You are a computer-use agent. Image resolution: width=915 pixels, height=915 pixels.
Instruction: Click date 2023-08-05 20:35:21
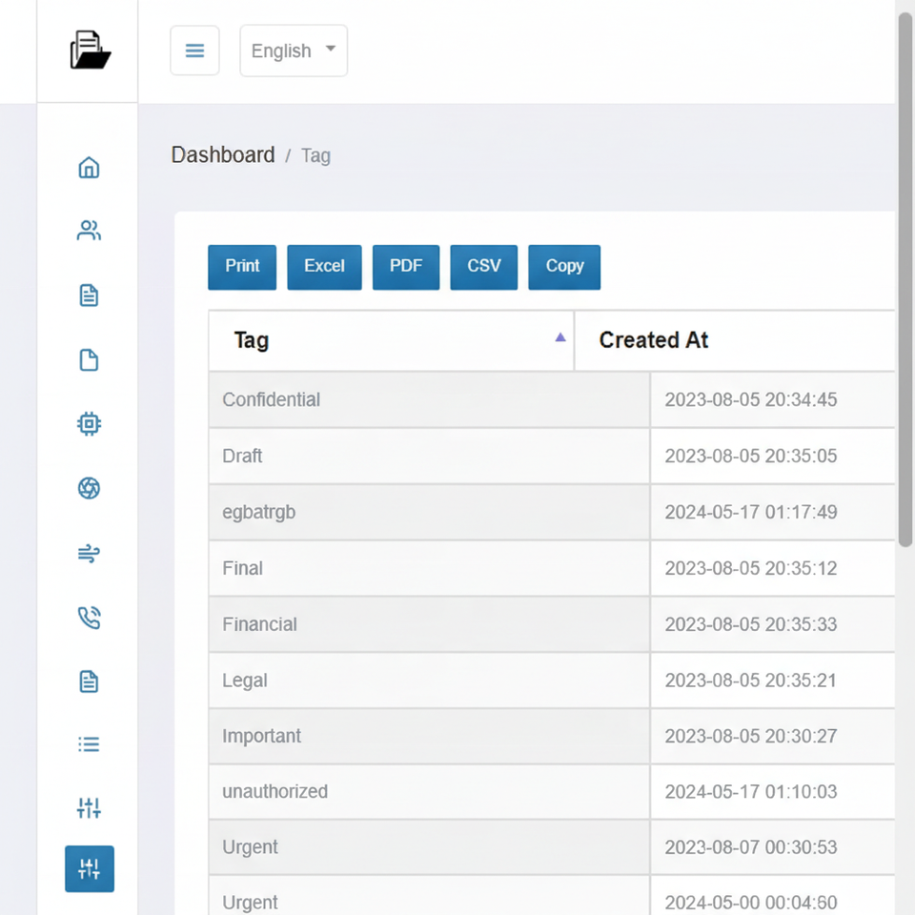750,680
